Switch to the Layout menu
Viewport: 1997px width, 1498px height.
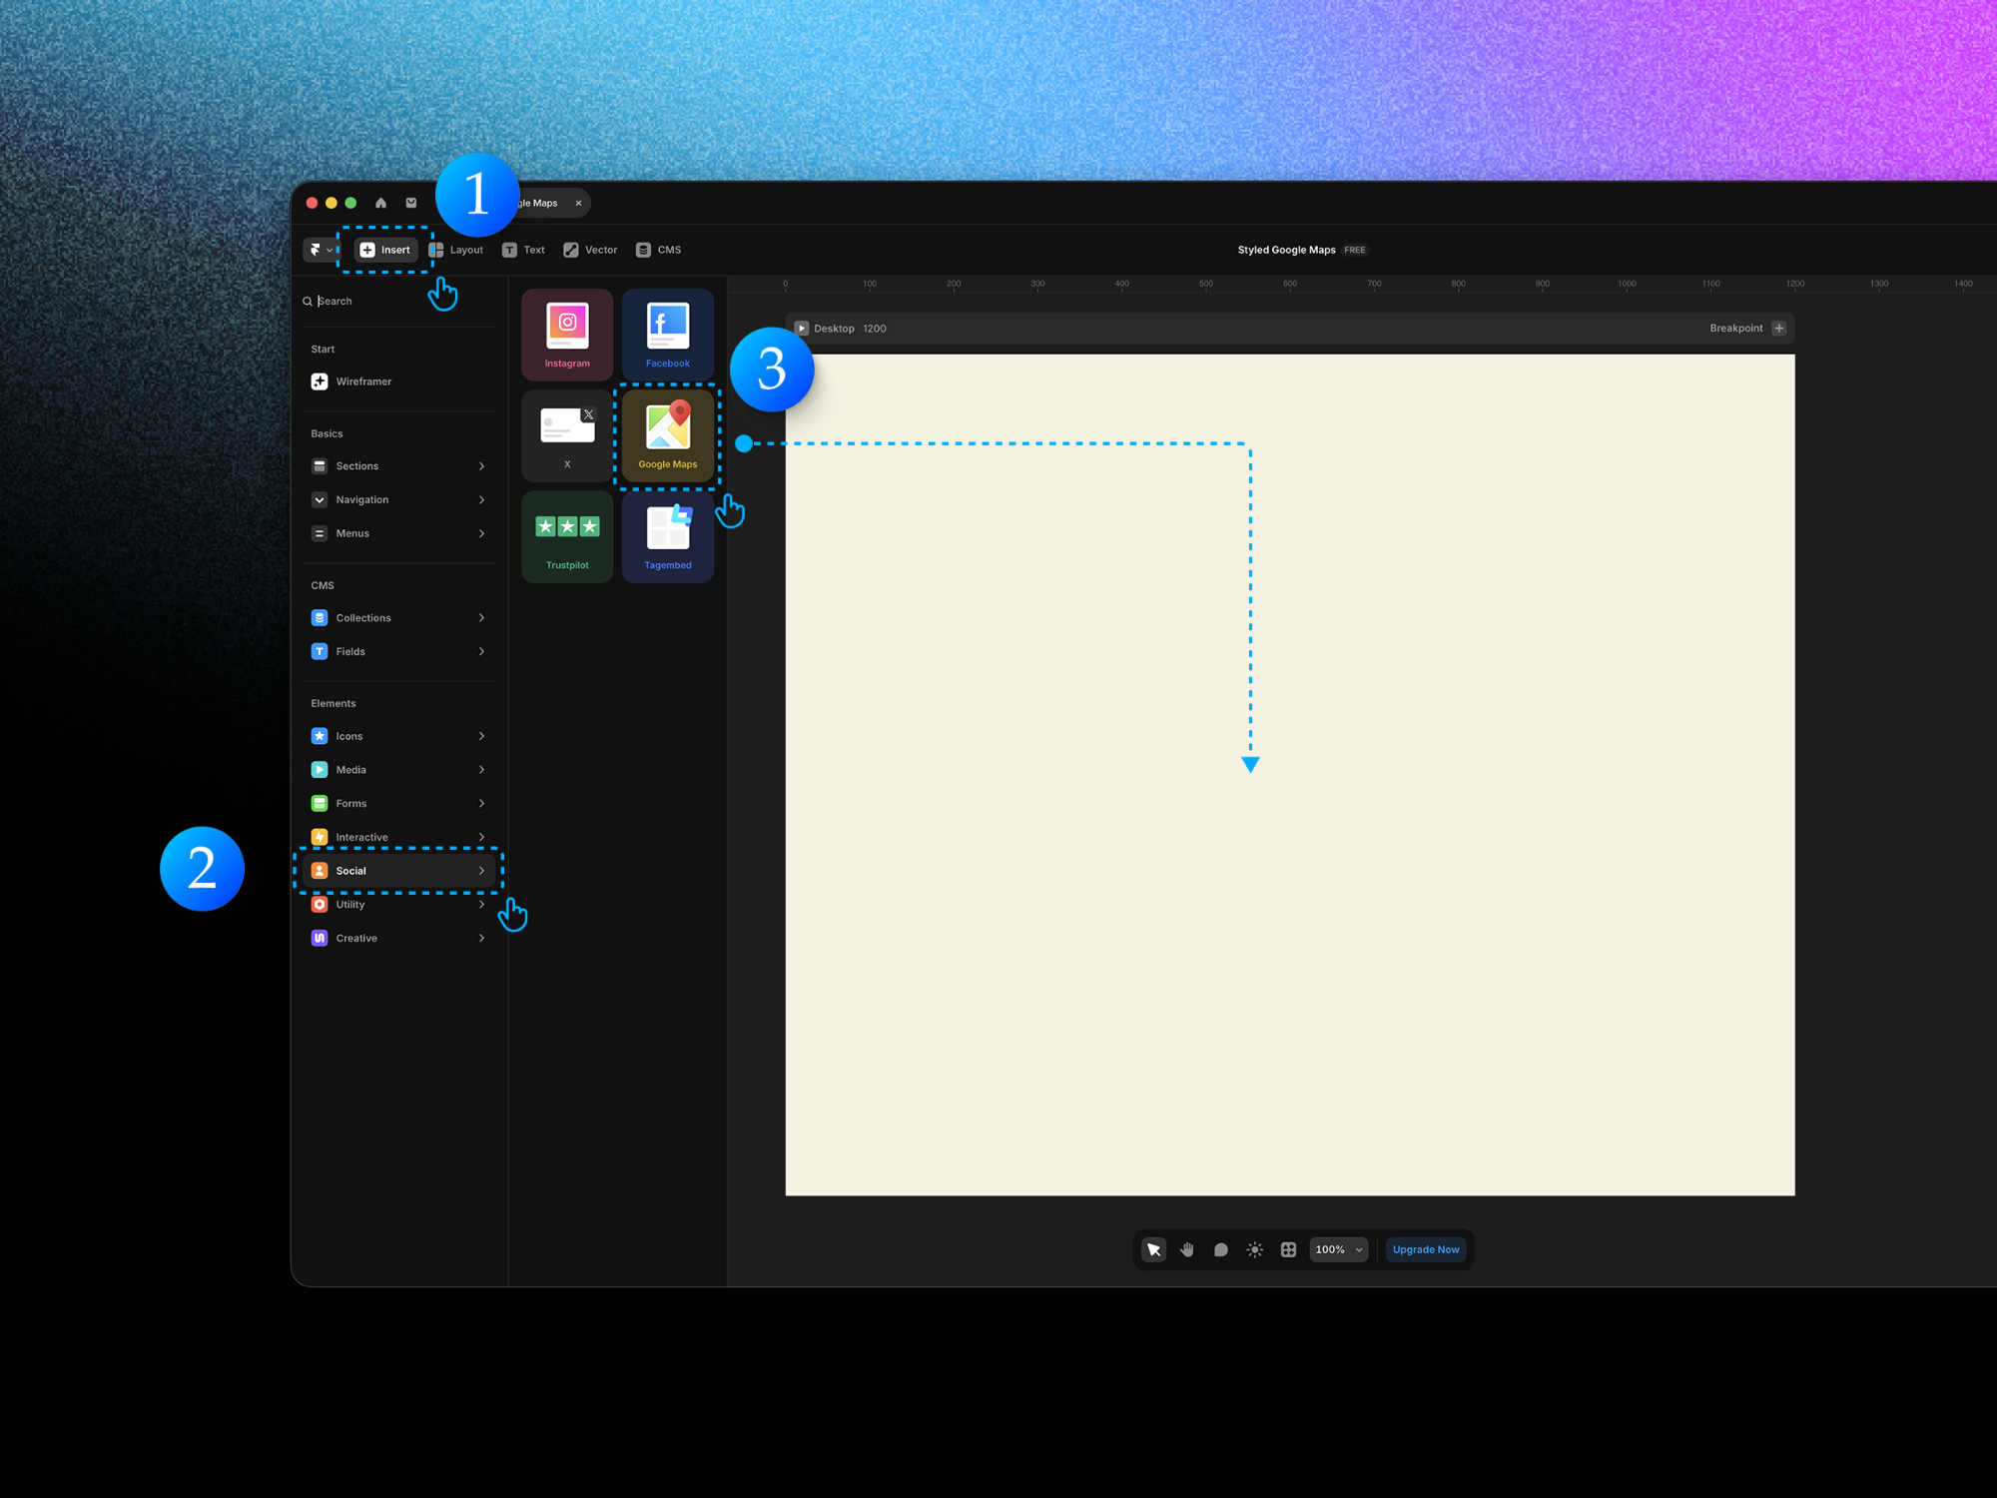click(x=457, y=250)
